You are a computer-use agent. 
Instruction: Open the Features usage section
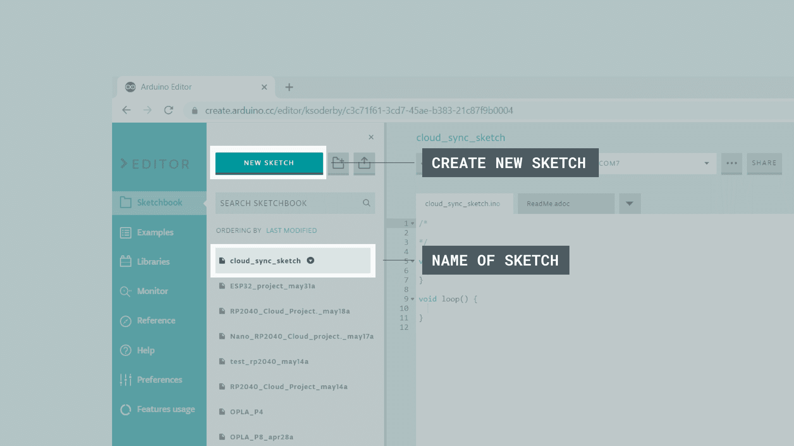[x=165, y=409]
